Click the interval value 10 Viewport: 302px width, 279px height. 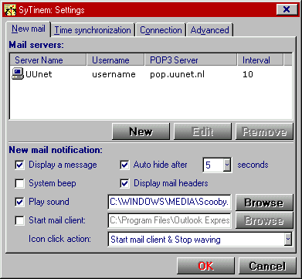[248, 74]
